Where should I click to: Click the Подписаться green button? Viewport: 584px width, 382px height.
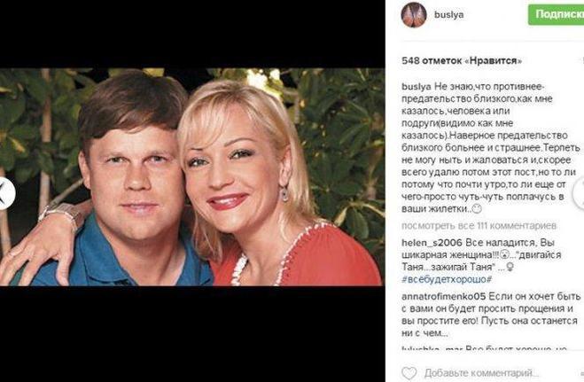tap(556, 14)
